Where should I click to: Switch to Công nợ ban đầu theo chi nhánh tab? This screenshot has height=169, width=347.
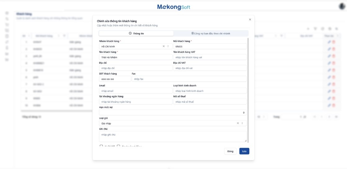211,33
